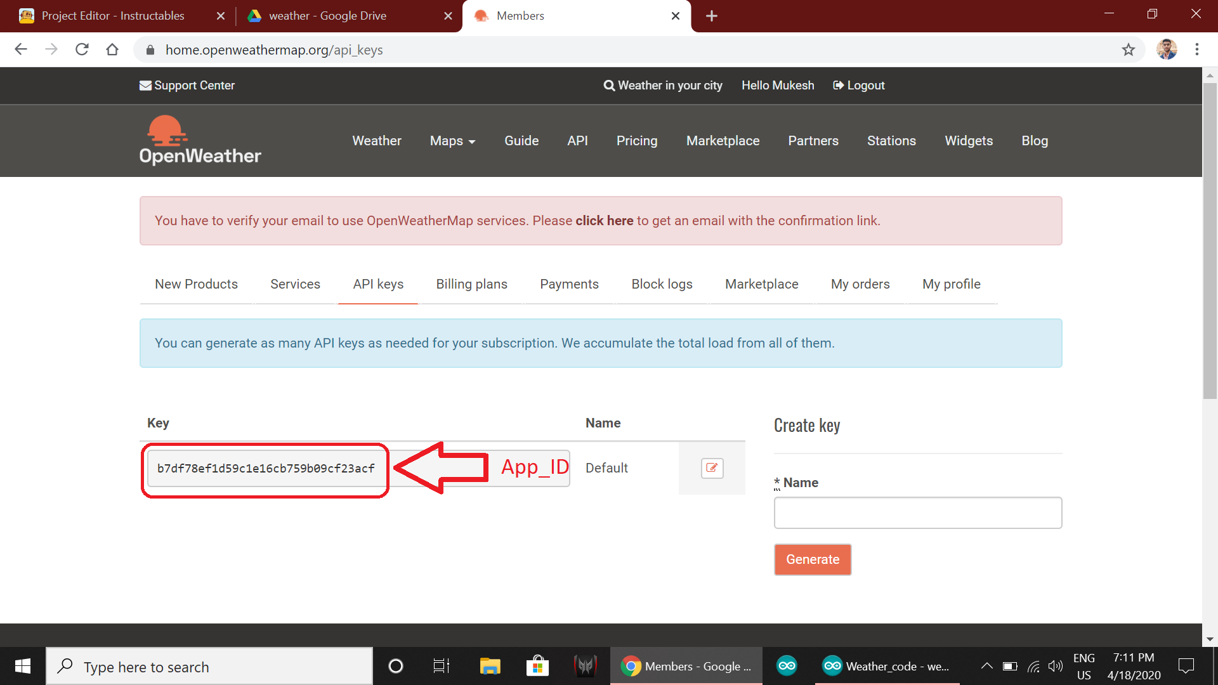Open the notification center icon

1186,666
